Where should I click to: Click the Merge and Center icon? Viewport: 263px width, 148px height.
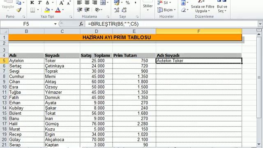tap(103, 2)
